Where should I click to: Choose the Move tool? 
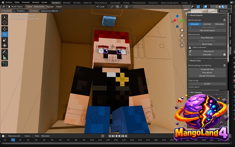click(5, 29)
